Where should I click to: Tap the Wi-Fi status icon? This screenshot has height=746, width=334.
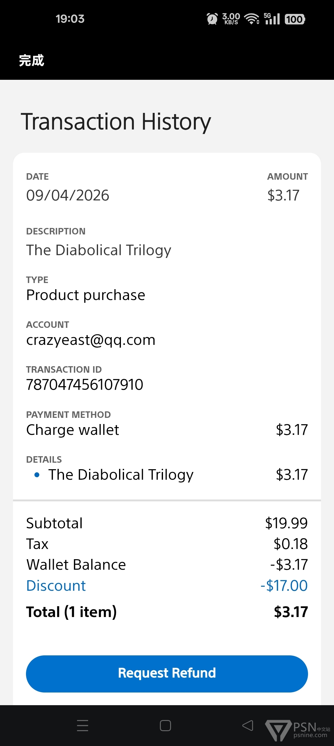pos(252,19)
